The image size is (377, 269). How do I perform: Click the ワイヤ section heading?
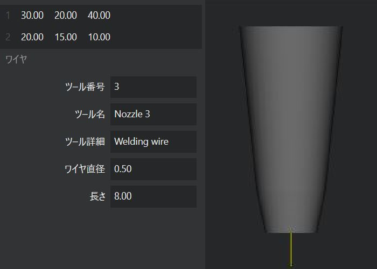pos(16,59)
